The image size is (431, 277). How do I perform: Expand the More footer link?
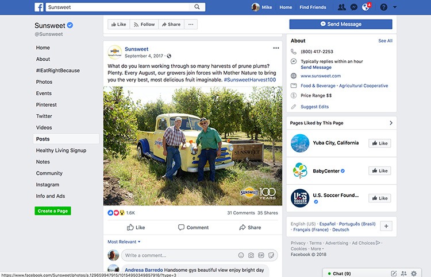[x=317, y=249]
